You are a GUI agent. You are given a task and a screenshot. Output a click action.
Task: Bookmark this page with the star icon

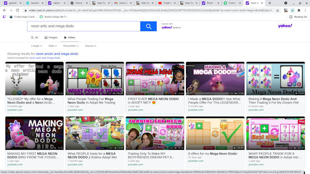click(278, 10)
